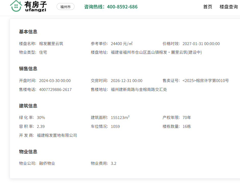Screen dimensions: 240x187
Task: Click the 物业信息 section heading
Action: [28, 152]
